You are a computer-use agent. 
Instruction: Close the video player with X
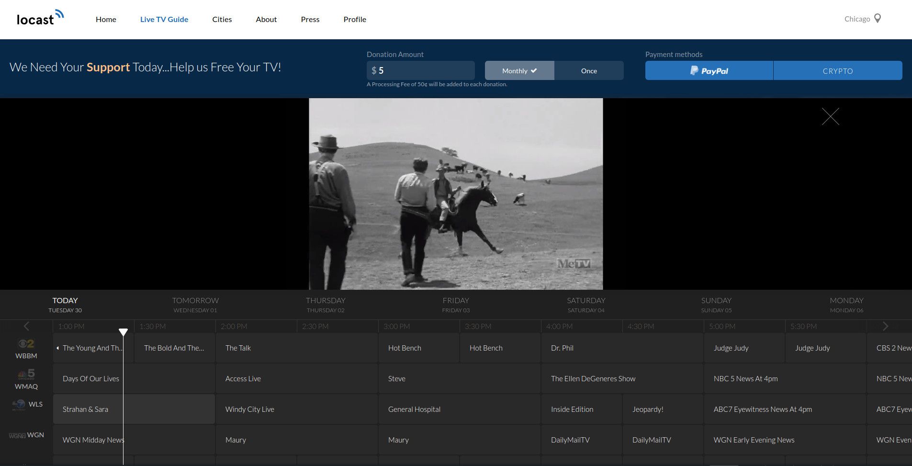tap(830, 116)
